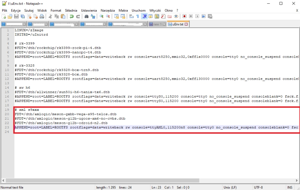Screen dimensions: 300x190
Task: Click the Zoom in magnifier icon
Action: 101,16
